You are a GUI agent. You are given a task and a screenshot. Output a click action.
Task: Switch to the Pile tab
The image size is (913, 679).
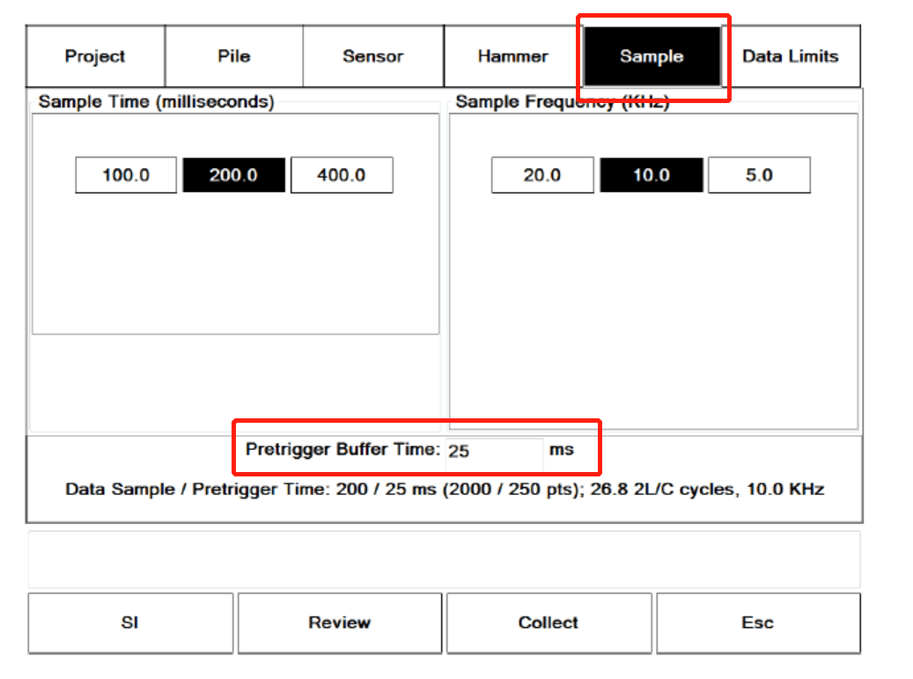pyautogui.click(x=233, y=56)
